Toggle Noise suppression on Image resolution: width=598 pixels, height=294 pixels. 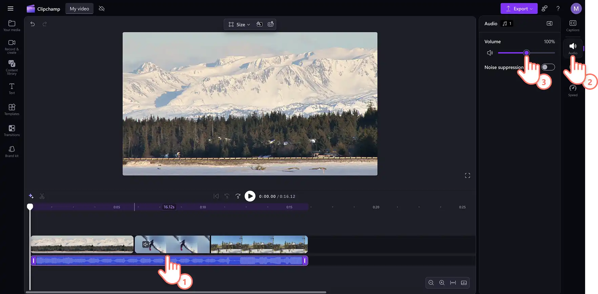click(x=548, y=67)
